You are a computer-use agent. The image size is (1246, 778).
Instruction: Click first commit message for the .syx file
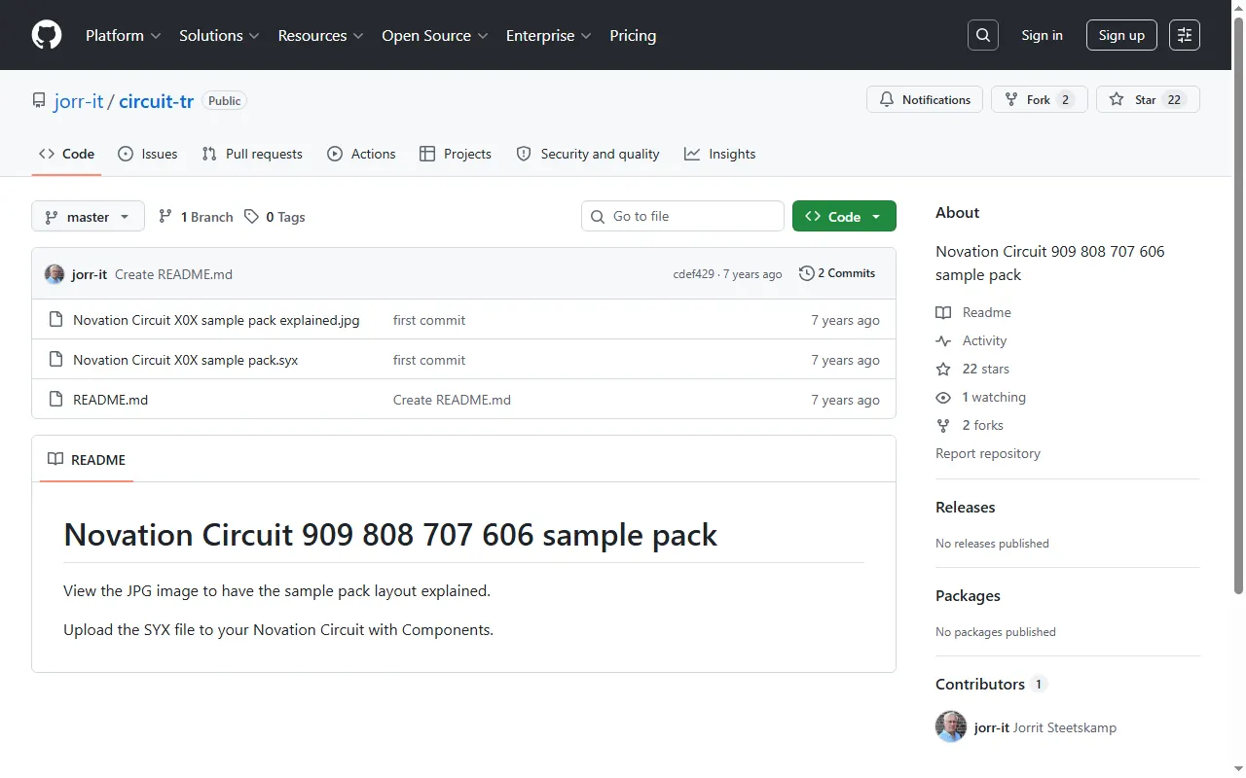pyautogui.click(x=429, y=360)
